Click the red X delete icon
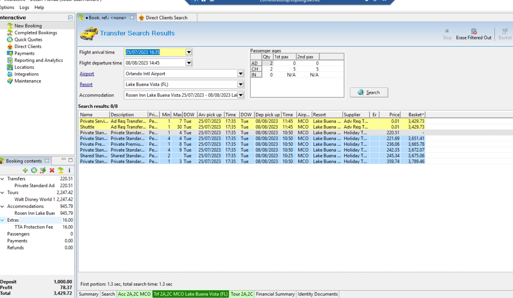 click(52, 170)
